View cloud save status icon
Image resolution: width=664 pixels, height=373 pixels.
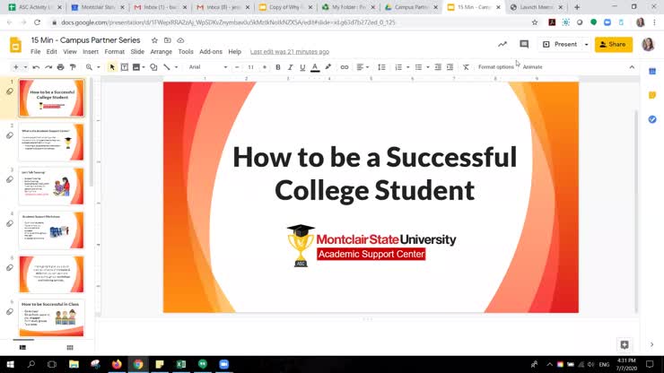point(181,40)
